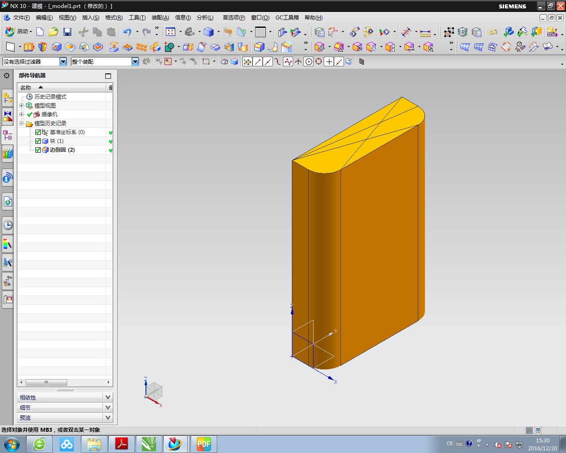
Task: Open the Measure Distance ruler icon
Action: pyautogui.click(x=425, y=32)
